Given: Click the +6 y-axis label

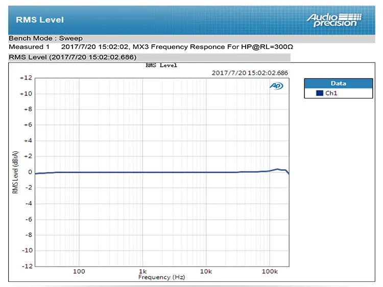Looking at the screenshot, I should (x=28, y=125).
